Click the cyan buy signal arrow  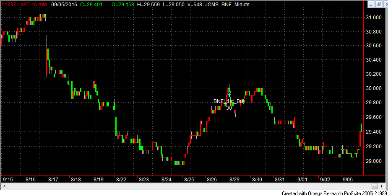click(x=229, y=95)
